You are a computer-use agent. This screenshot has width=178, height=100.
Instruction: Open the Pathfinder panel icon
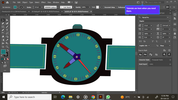click(175, 30)
